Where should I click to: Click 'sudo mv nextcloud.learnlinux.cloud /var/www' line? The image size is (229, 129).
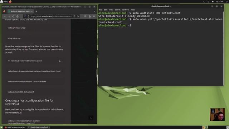(27, 81)
